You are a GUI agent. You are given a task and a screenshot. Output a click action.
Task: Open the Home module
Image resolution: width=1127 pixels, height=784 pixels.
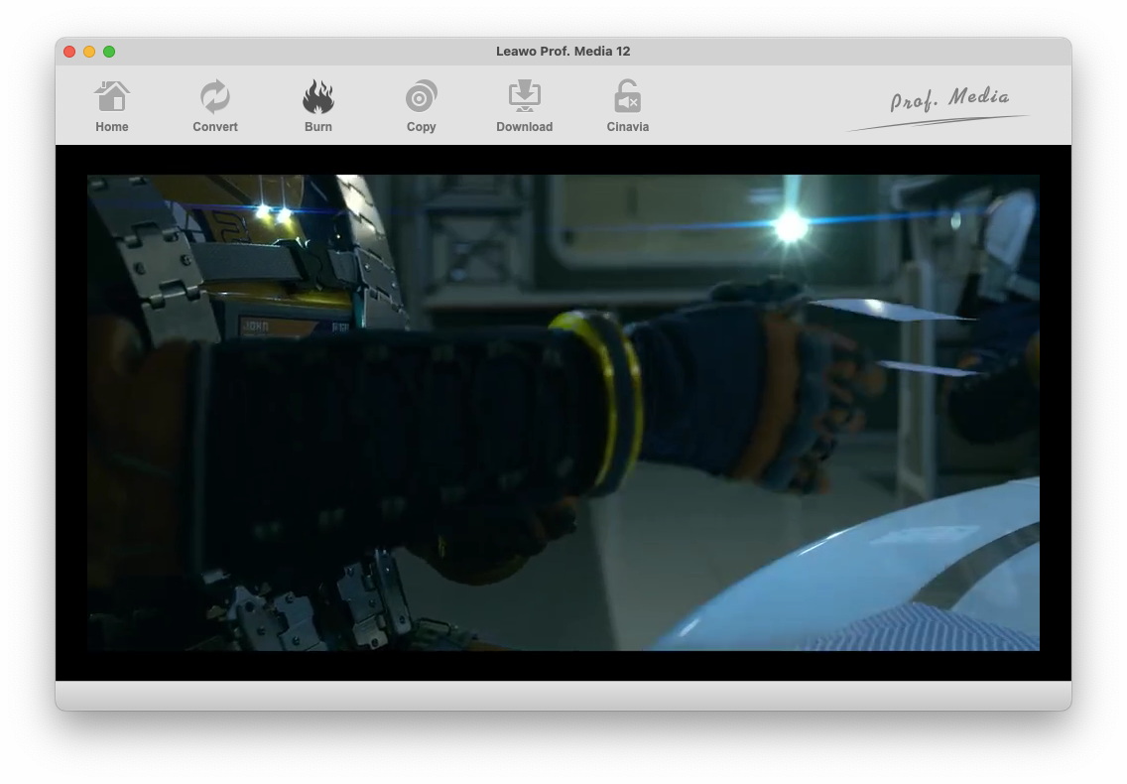tap(111, 106)
